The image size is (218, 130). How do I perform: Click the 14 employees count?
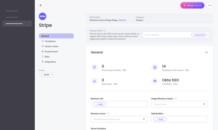(164, 66)
